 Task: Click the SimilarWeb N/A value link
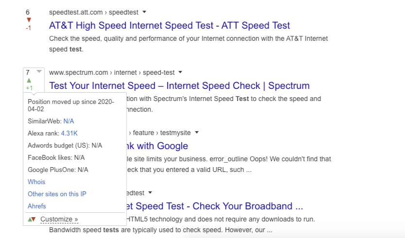(68, 121)
